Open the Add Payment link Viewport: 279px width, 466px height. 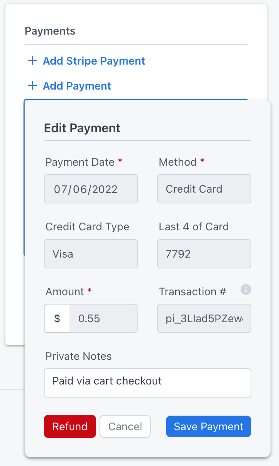77,86
